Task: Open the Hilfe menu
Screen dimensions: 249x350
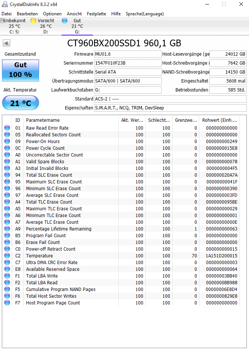Action: (x=116, y=14)
